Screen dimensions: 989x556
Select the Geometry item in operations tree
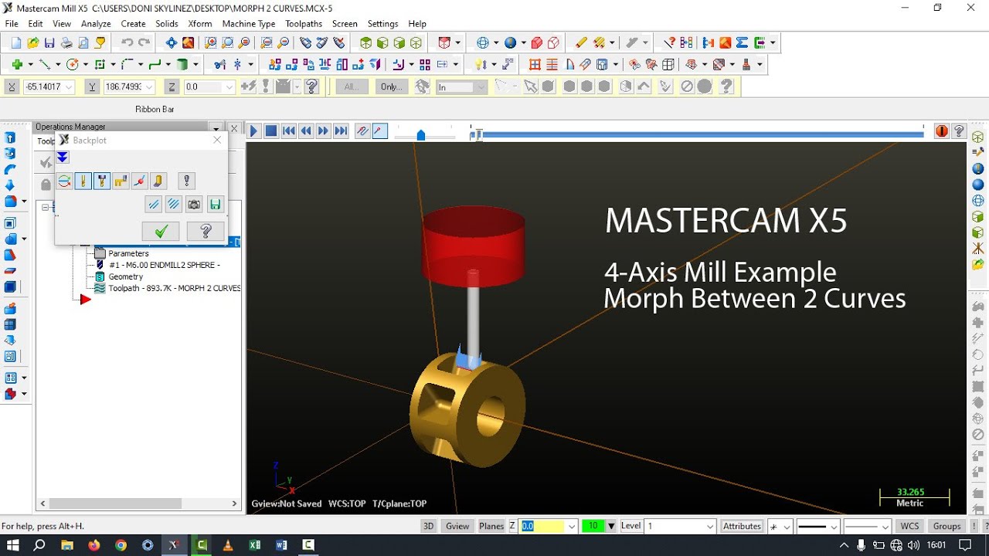click(x=125, y=276)
